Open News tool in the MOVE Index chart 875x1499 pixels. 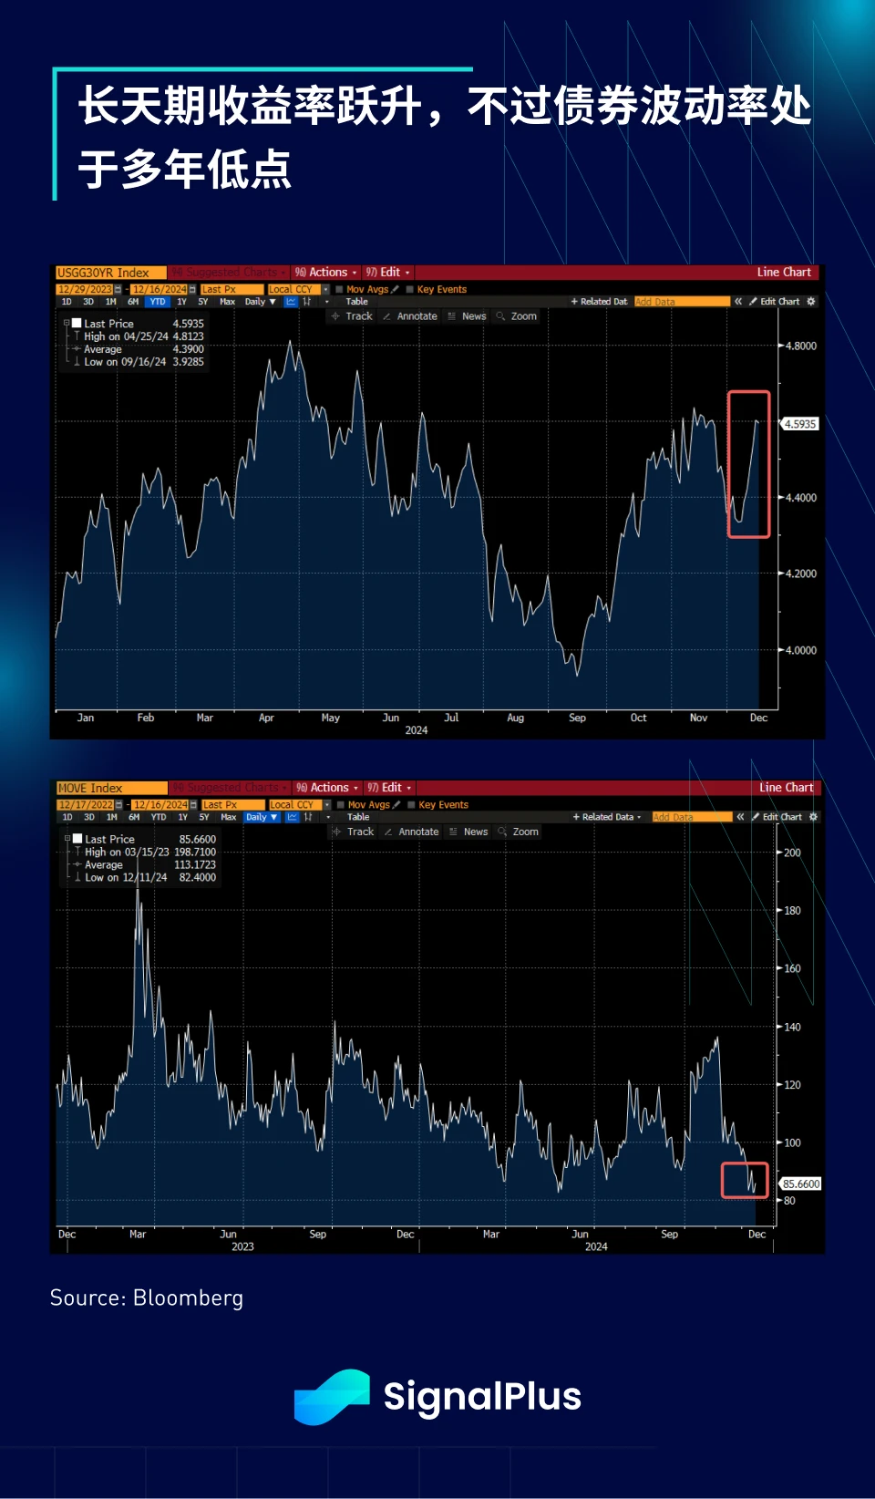tap(468, 832)
